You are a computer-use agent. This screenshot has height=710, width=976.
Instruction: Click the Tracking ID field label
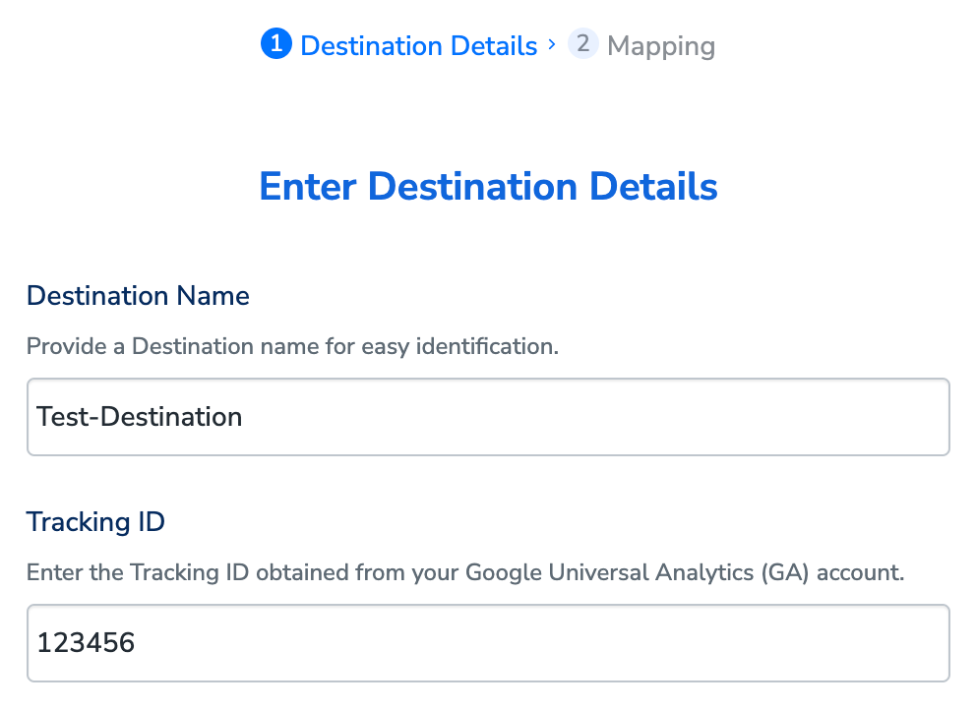95,521
